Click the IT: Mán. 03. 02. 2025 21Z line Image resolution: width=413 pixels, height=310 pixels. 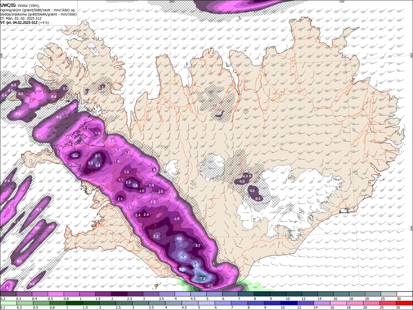[x=21, y=18]
